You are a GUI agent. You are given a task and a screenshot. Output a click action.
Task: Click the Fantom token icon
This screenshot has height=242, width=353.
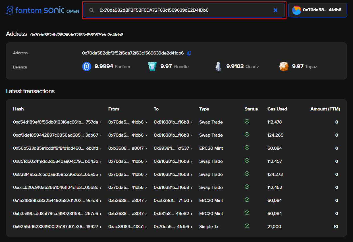click(x=87, y=66)
